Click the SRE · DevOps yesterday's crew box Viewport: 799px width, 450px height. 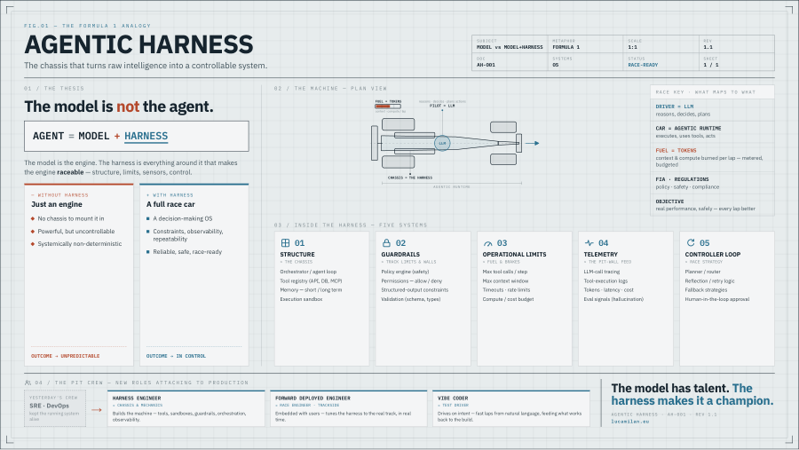click(55, 408)
